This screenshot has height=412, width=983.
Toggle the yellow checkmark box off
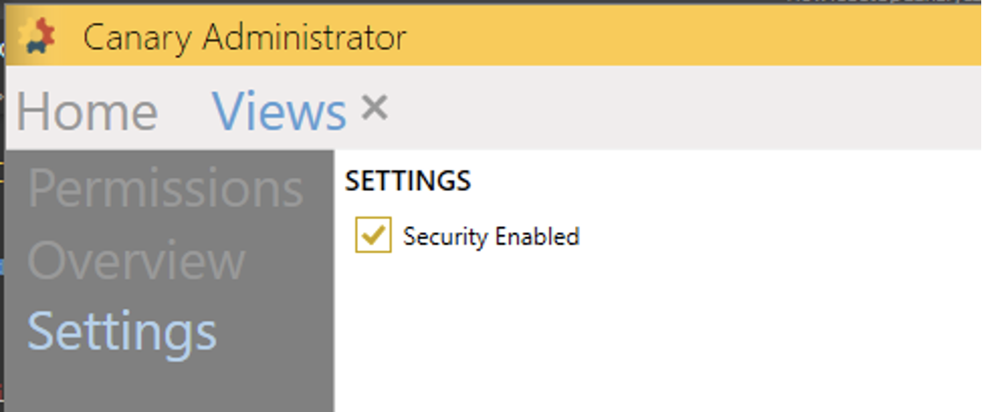pyautogui.click(x=373, y=236)
